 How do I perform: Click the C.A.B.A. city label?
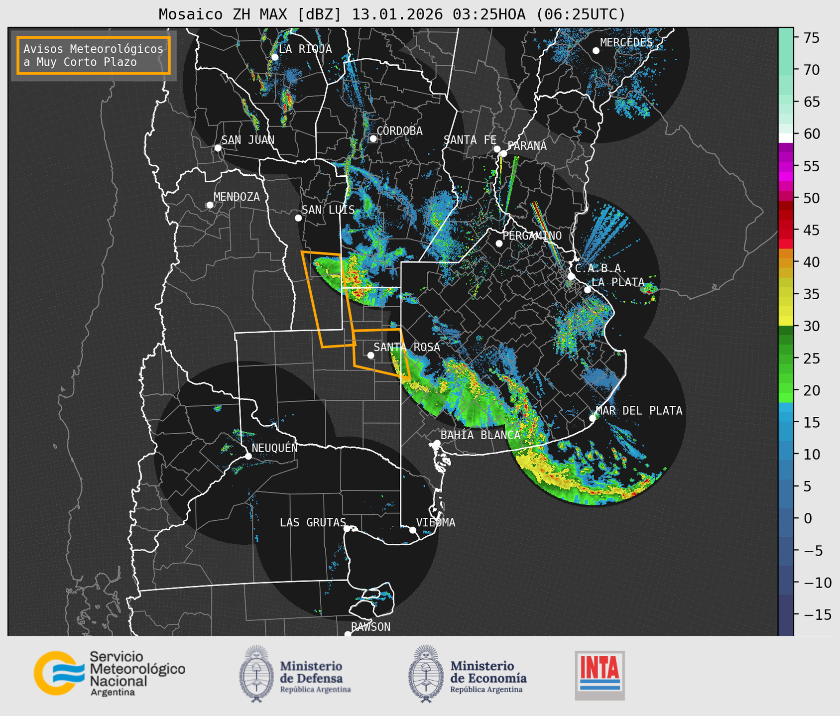click(600, 269)
